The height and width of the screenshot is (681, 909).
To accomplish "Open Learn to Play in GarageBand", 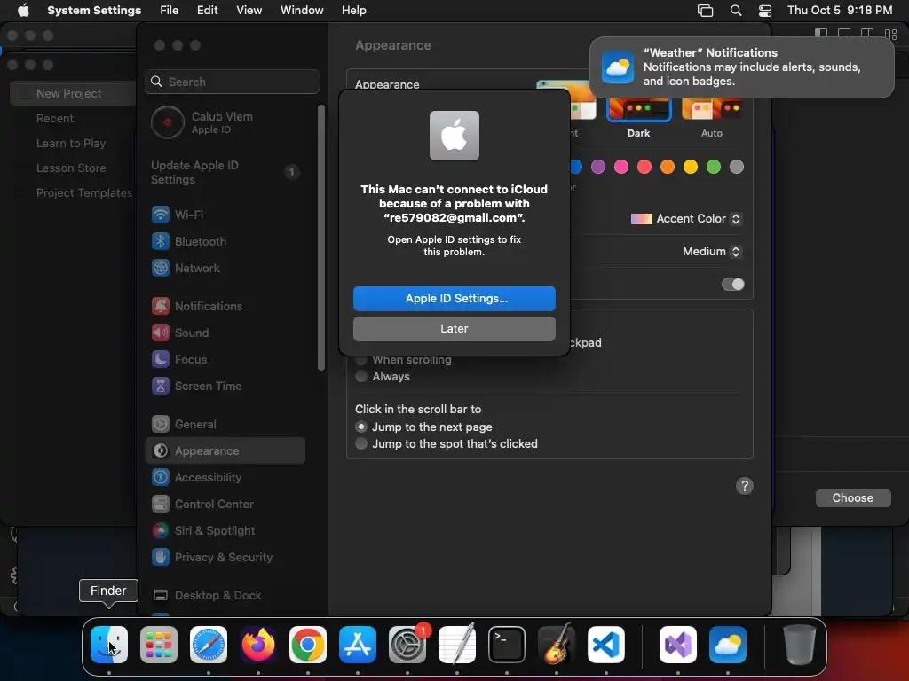I will [71, 143].
